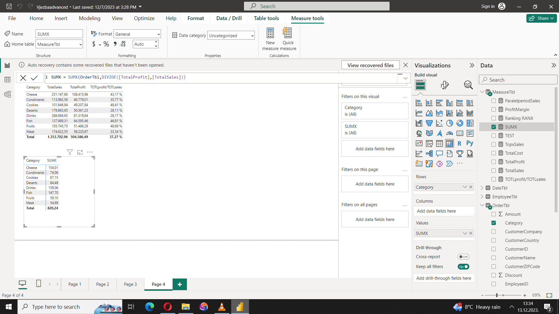Open dropdown for Category in Rows
The width and height of the screenshot is (559, 314).
pyautogui.click(x=465, y=187)
